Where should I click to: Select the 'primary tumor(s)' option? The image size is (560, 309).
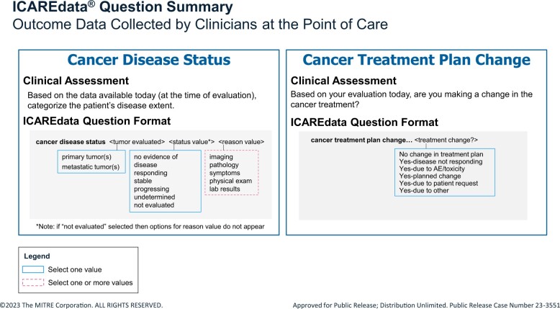(86, 157)
